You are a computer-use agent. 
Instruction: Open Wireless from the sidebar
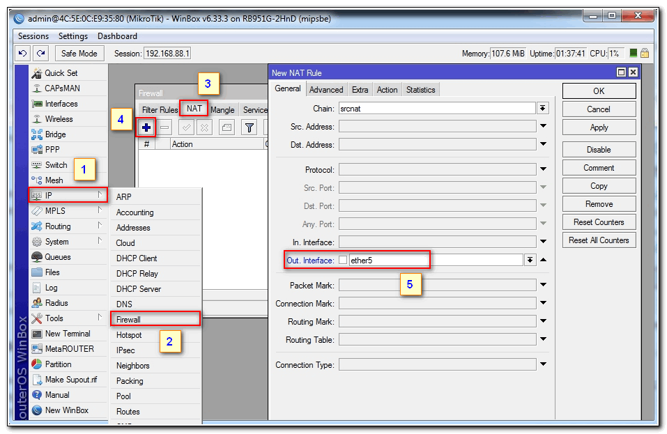pyautogui.click(x=59, y=119)
